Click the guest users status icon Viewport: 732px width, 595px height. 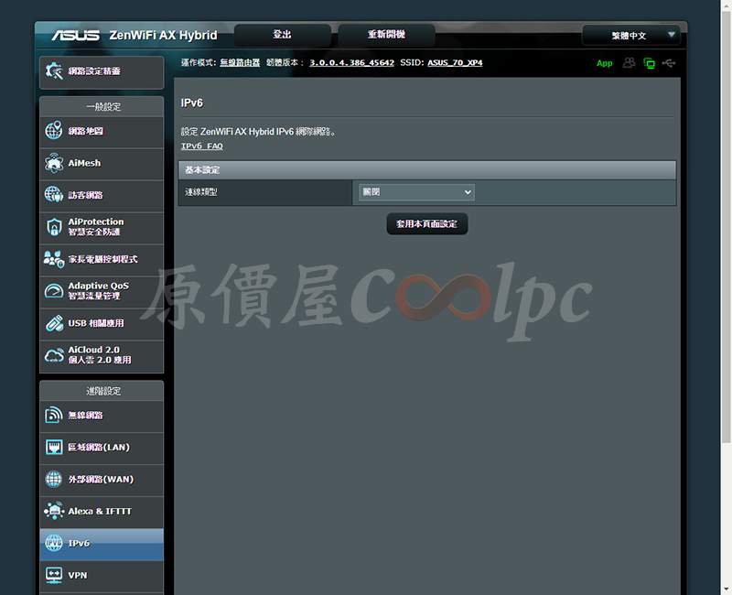pyautogui.click(x=629, y=62)
